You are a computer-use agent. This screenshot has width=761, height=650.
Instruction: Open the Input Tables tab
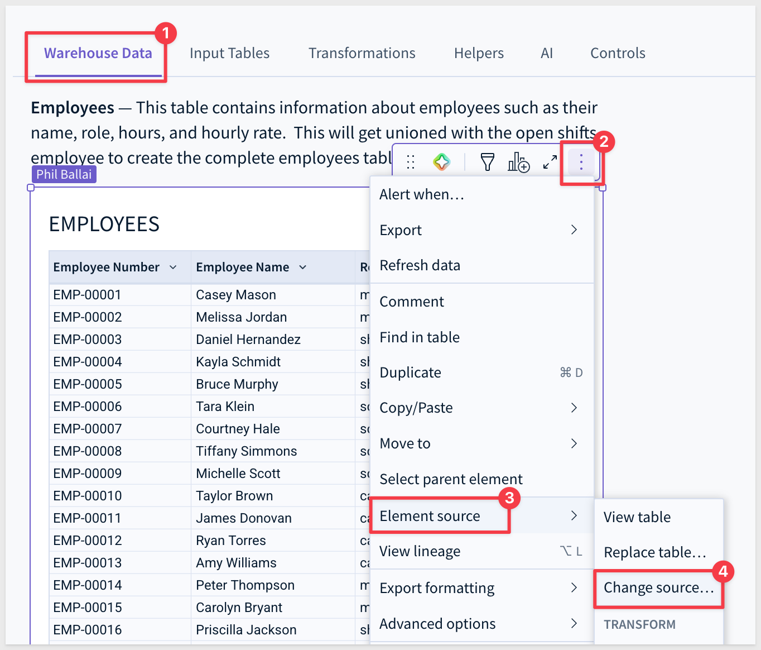(x=229, y=54)
